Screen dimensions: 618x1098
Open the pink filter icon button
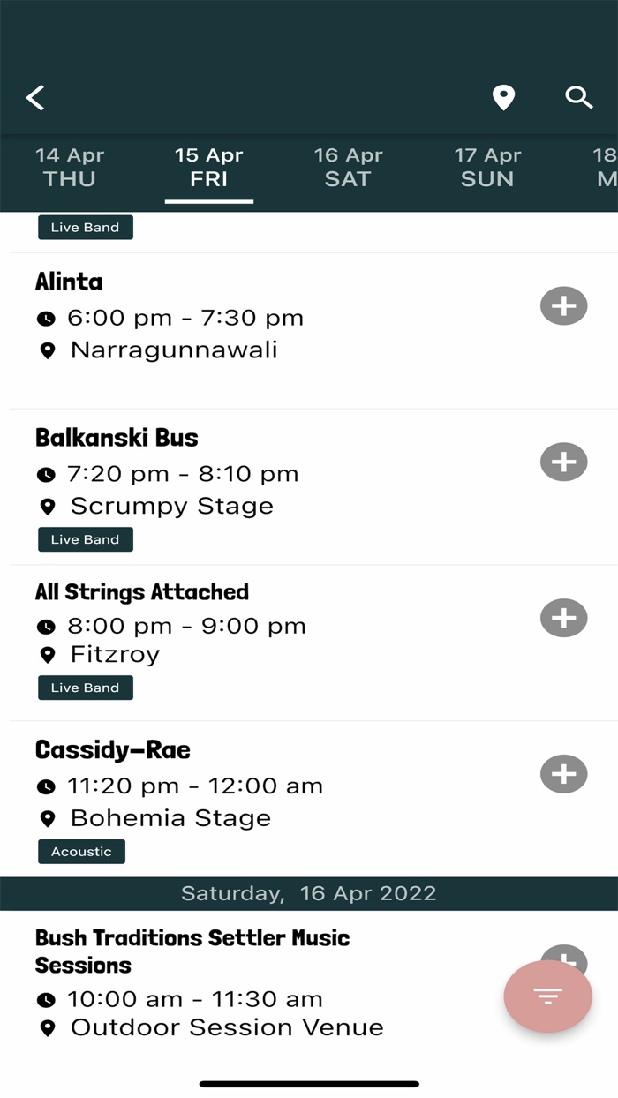pos(547,996)
